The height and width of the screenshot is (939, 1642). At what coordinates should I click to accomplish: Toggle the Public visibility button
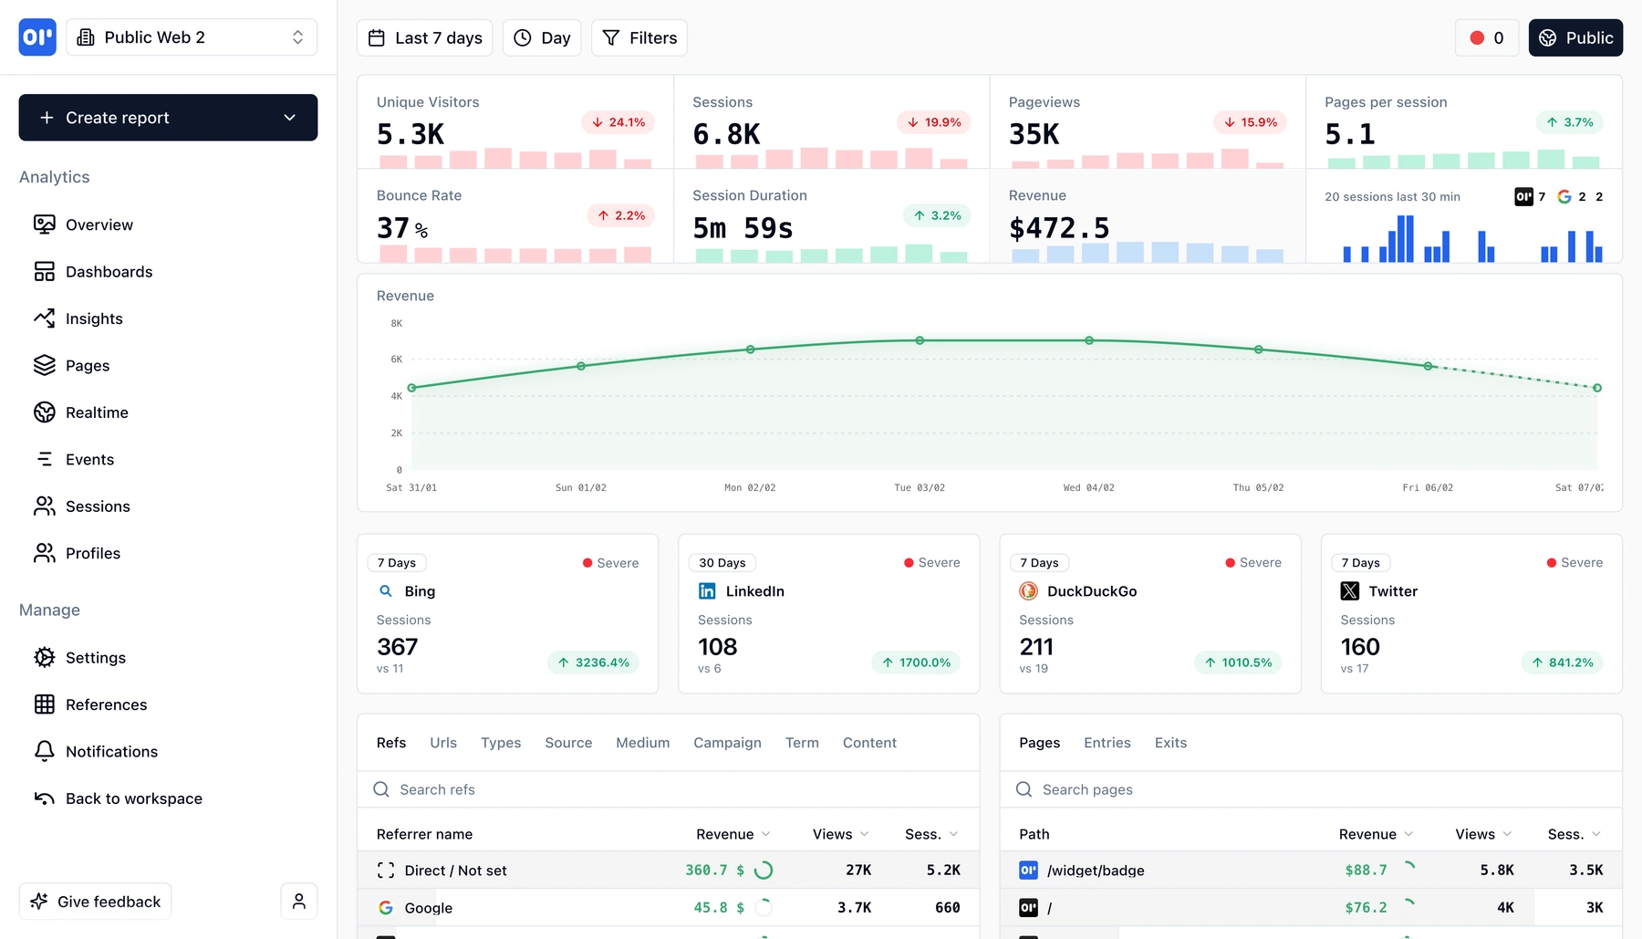pyautogui.click(x=1575, y=37)
